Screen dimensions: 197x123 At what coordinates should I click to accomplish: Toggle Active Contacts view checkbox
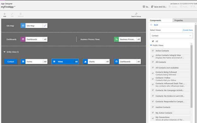coord(153,51)
